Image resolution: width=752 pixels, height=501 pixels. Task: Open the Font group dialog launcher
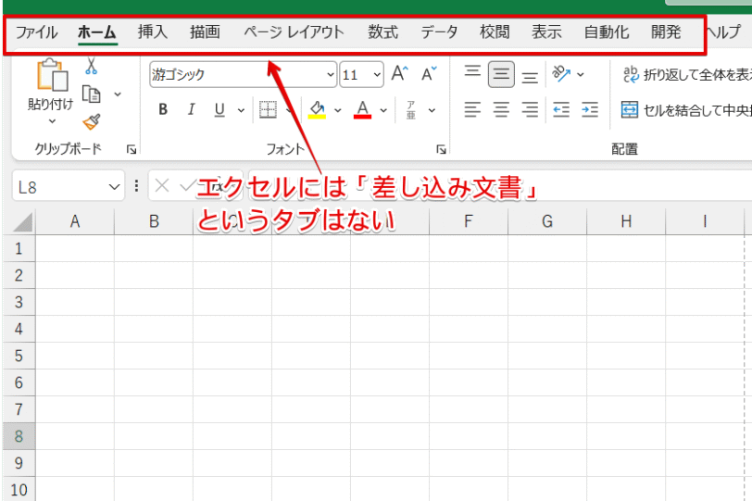coord(441,150)
